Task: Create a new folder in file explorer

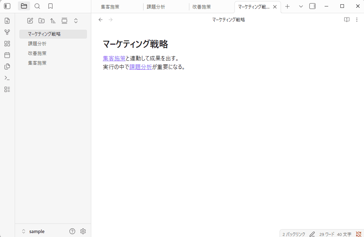Action: (x=42, y=21)
